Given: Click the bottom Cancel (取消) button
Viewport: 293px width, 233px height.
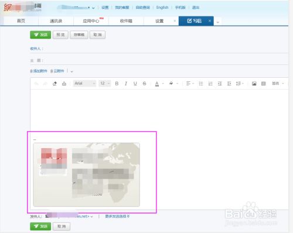Looking at the screenshot, I should (62, 227).
